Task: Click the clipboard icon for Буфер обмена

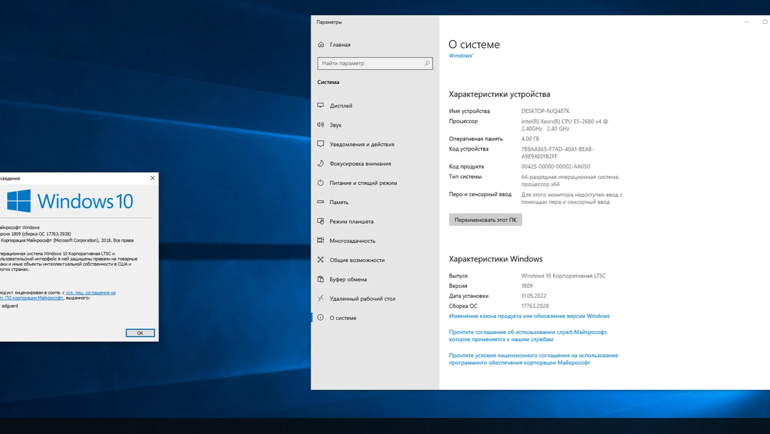Action: pyautogui.click(x=321, y=279)
